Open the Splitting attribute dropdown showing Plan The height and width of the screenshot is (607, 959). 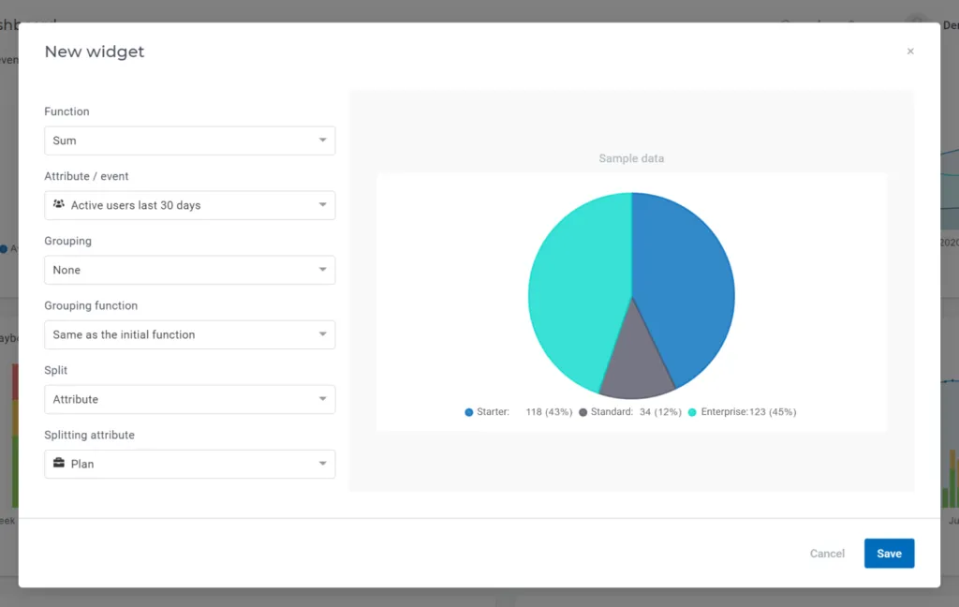coord(189,464)
